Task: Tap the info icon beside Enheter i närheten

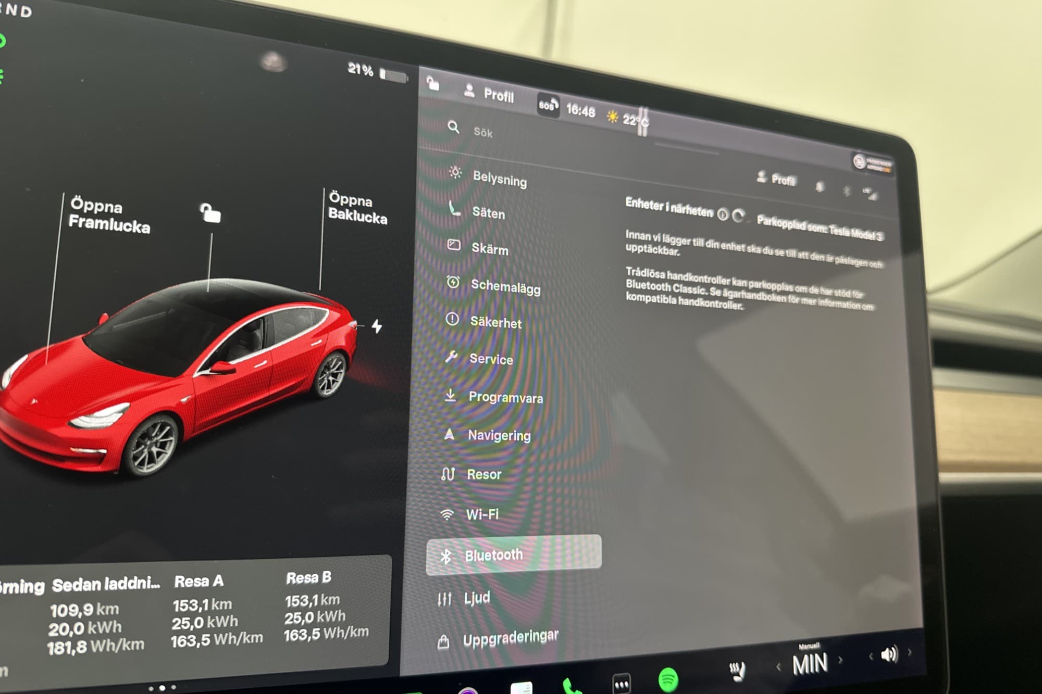Action: [723, 214]
